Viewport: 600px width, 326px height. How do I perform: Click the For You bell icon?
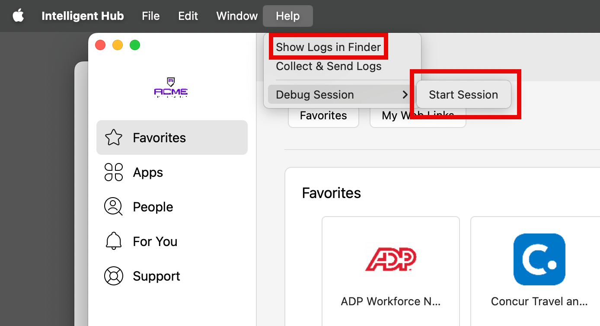pyautogui.click(x=113, y=241)
